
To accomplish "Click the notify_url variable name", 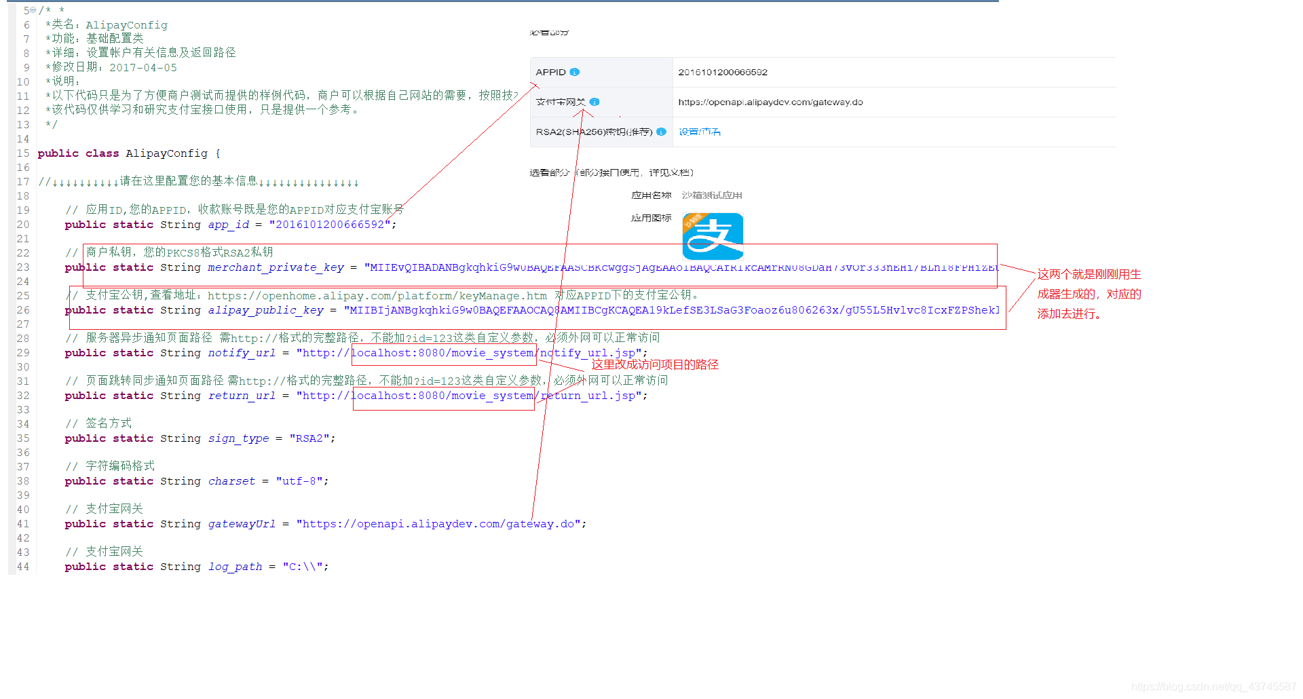I will [242, 353].
